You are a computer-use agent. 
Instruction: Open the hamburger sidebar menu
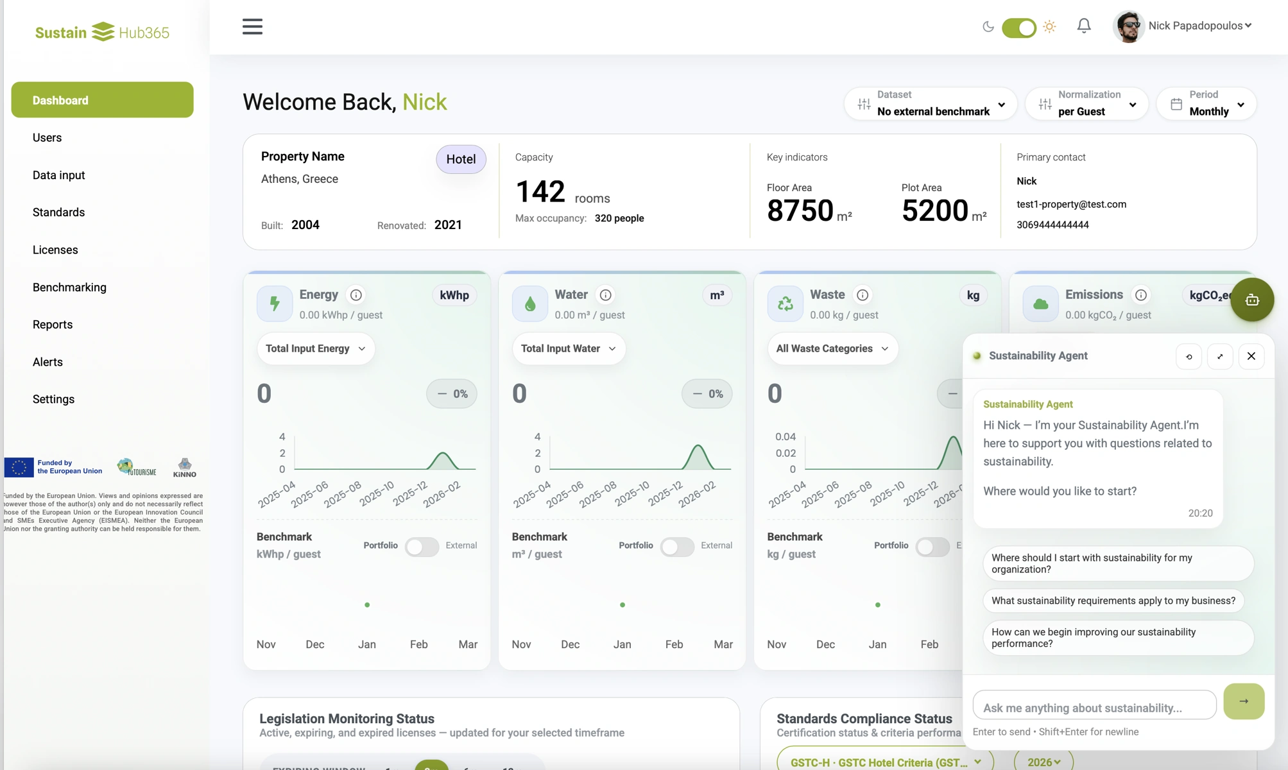252,26
